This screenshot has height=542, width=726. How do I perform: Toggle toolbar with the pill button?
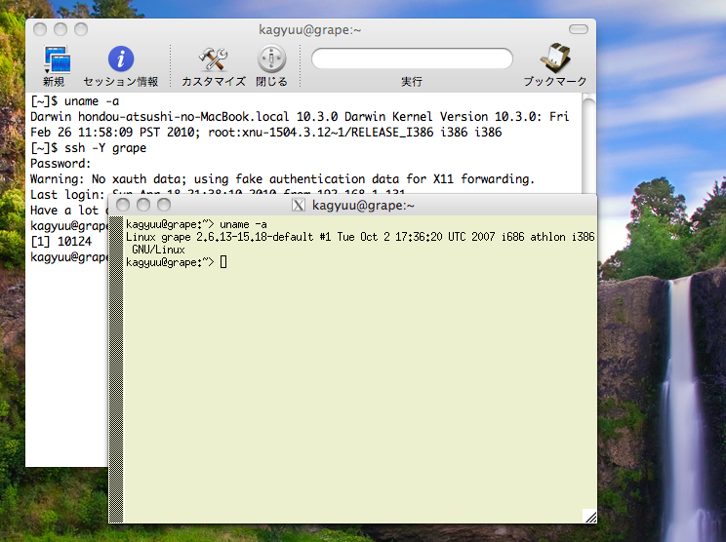(x=579, y=29)
